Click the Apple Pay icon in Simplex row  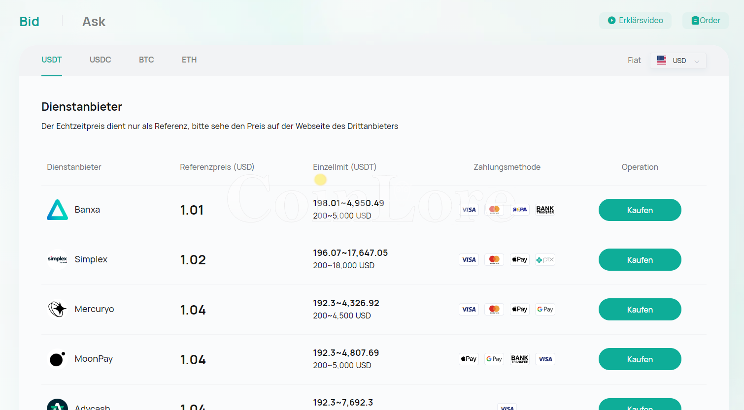click(x=520, y=259)
